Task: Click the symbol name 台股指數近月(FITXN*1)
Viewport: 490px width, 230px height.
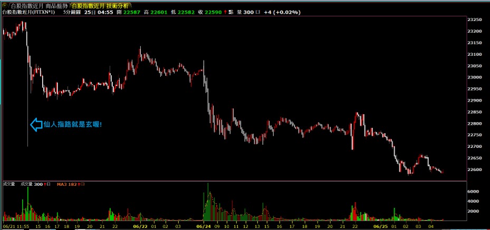Action: tap(29, 12)
